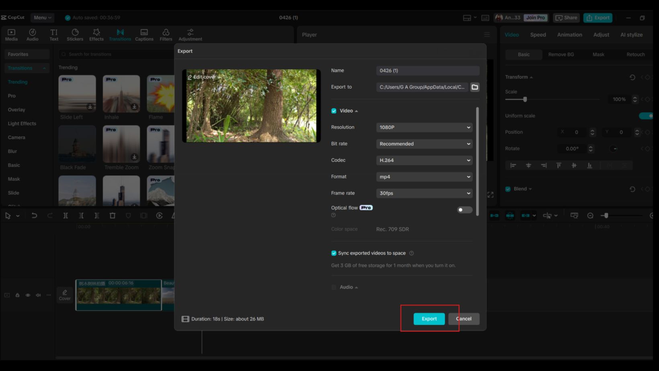Click the Player fullscreen expand icon

click(490, 195)
